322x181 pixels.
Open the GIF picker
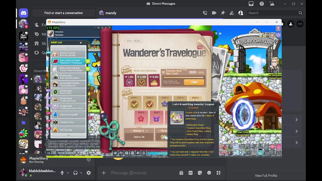(x=190, y=173)
